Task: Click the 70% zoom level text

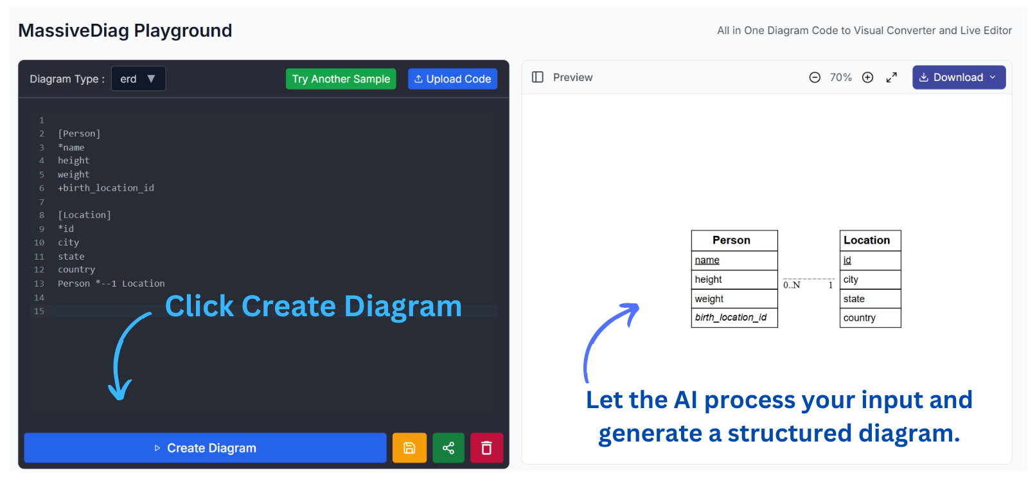Action: click(840, 77)
